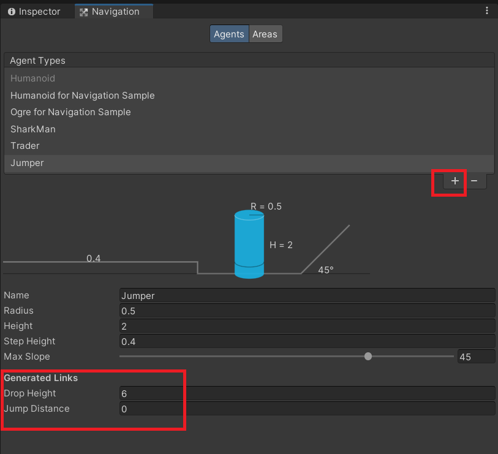
Task: Open the panel's three-dot options menu
Action: click(x=487, y=11)
